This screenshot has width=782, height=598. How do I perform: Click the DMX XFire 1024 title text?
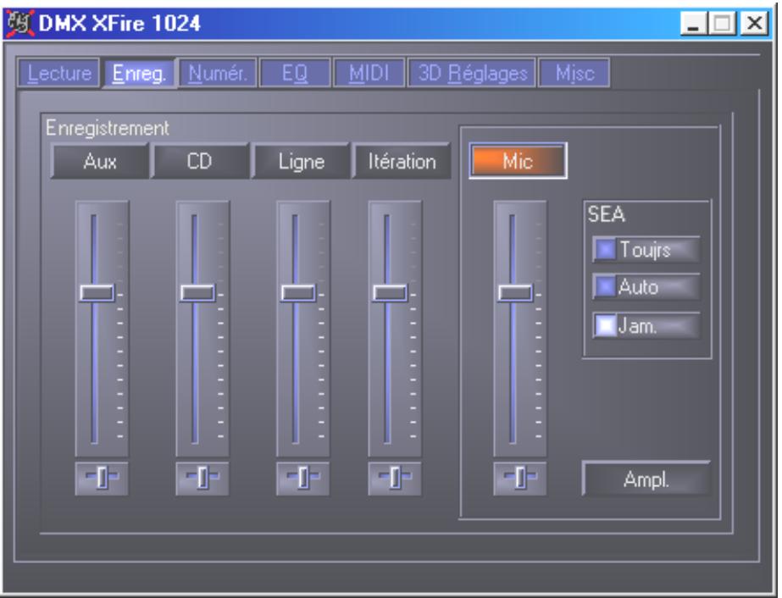coord(119,23)
